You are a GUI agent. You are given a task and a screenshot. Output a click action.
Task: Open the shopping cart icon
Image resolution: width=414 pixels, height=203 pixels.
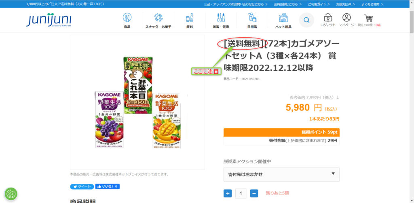(368, 18)
